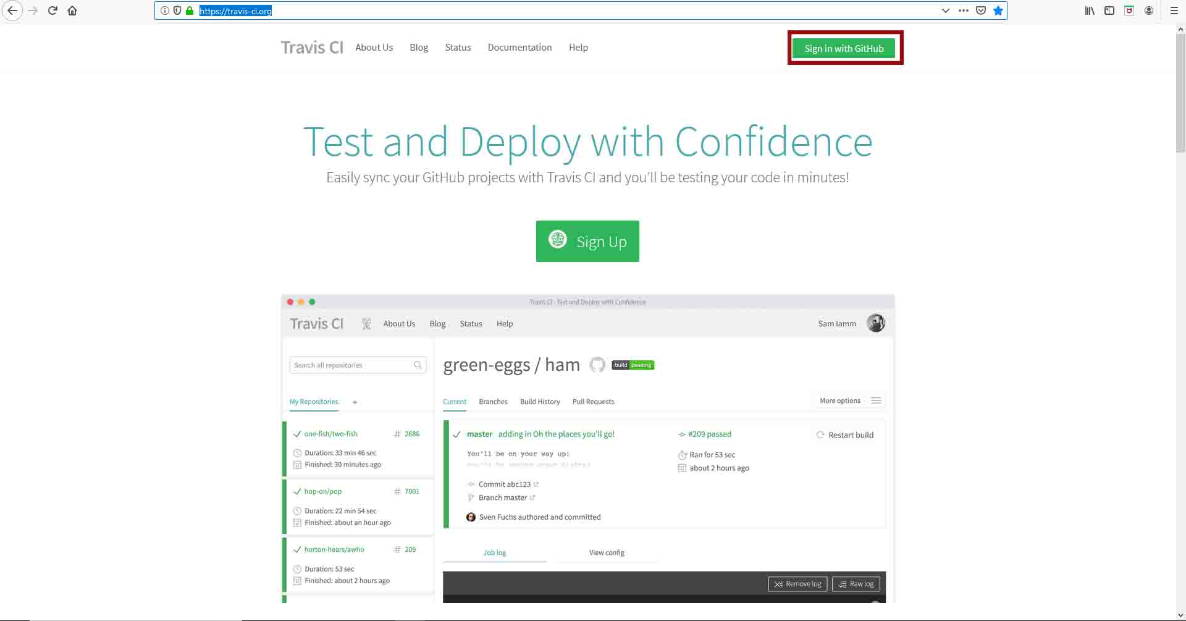Expand the address bar history dropdown arrow

click(x=945, y=11)
